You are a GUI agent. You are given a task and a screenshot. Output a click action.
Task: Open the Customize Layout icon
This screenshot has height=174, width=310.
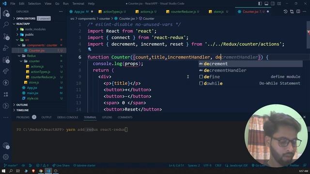click(x=279, y=3)
